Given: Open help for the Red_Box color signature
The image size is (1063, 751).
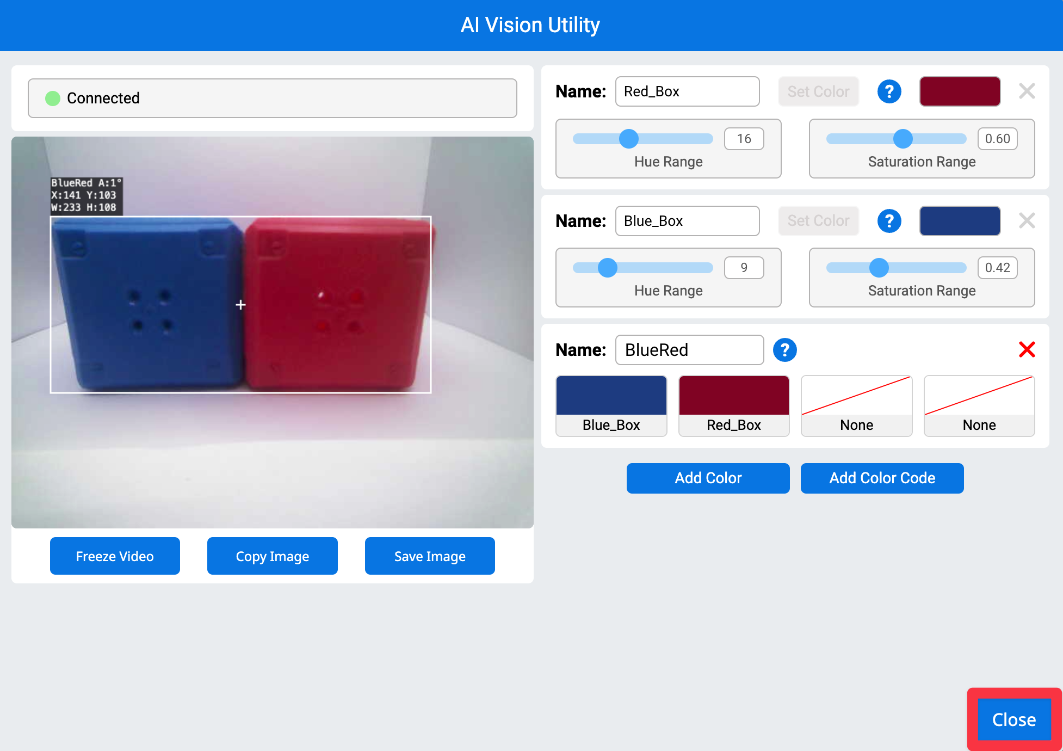Looking at the screenshot, I should 889,91.
